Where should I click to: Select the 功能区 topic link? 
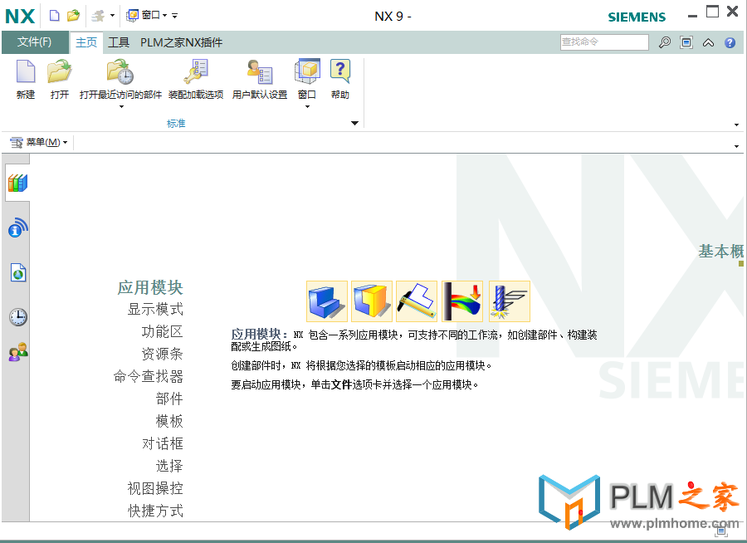(x=163, y=331)
